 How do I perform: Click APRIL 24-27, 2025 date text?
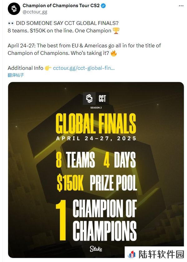click(96, 138)
